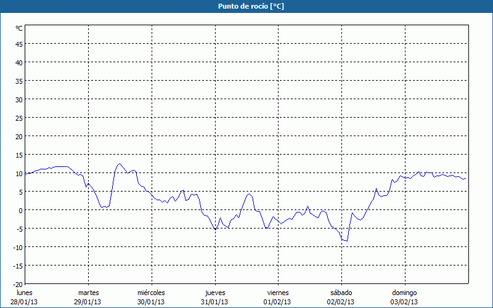
Task: Select the 03/02/13 date label
Action: click(x=404, y=302)
